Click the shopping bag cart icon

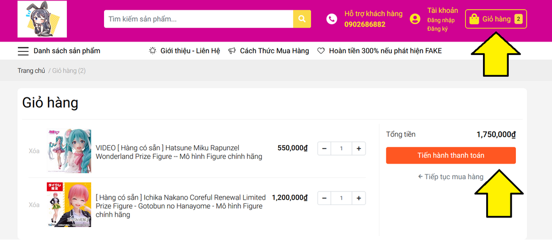[474, 19]
